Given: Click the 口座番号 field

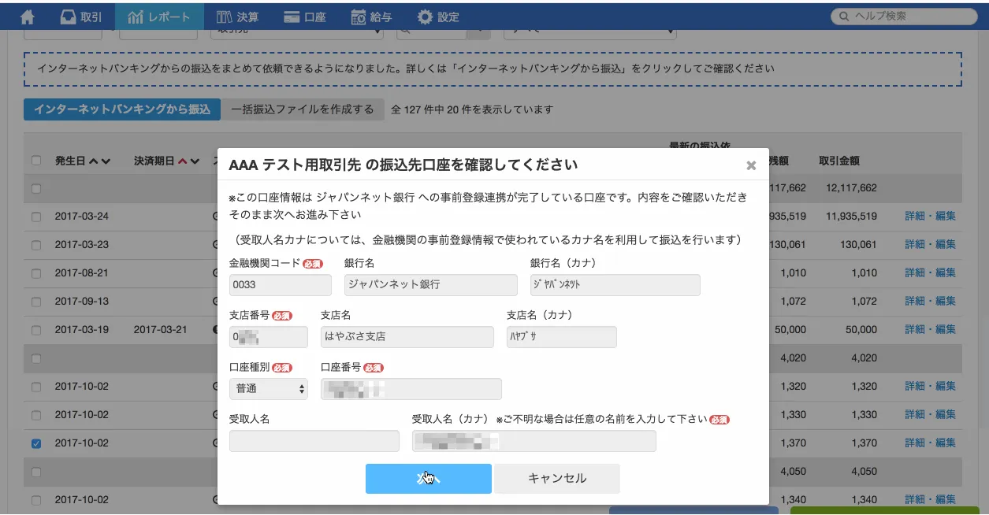Looking at the screenshot, I should point(411,388).
